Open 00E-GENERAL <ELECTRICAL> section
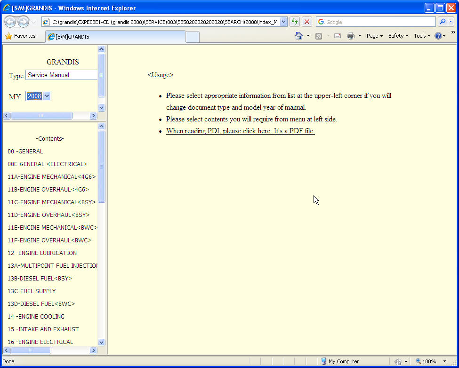 click(x=48, y=164)
